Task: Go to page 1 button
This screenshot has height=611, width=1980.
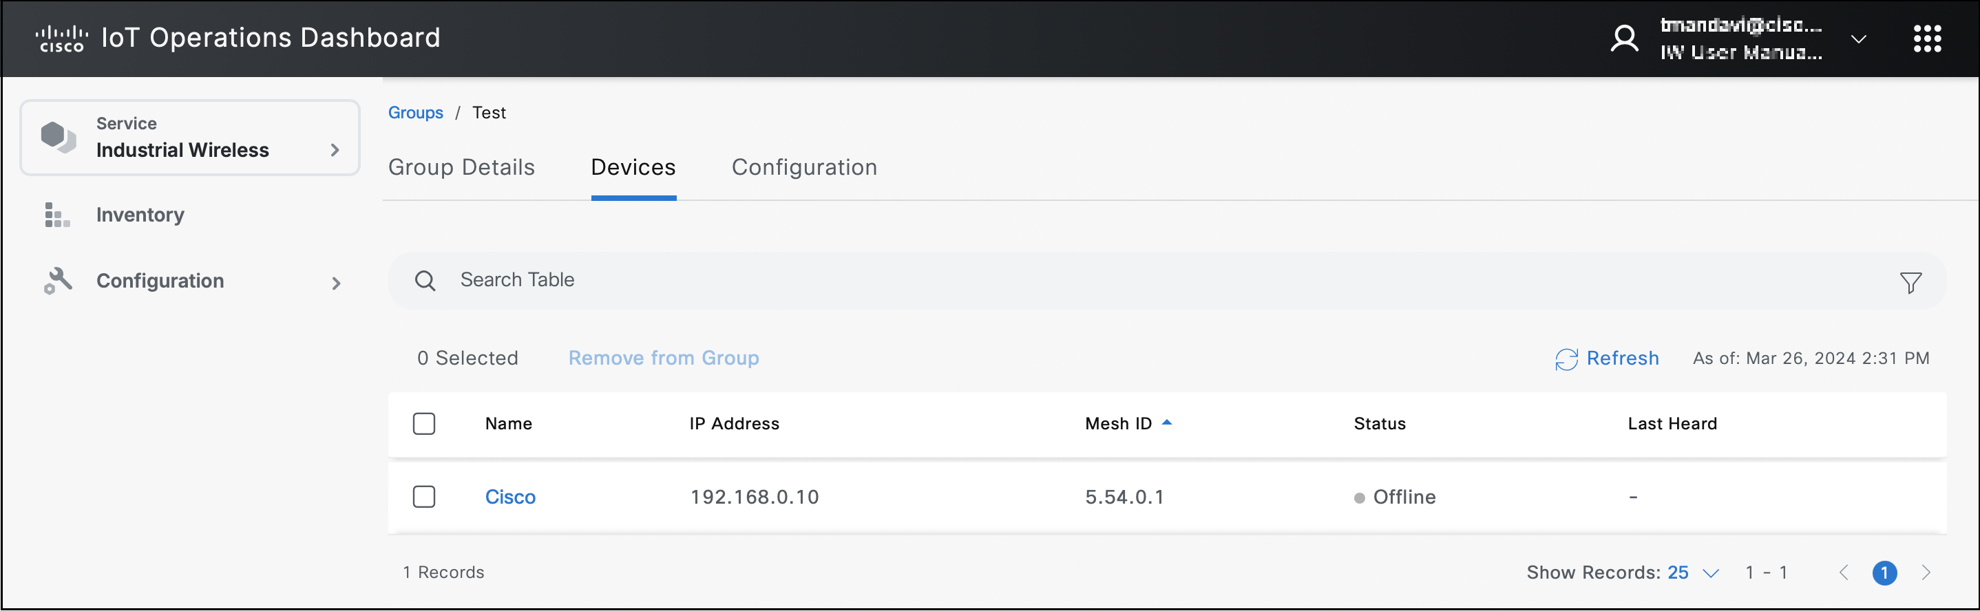Action: tap(1884, 572)
